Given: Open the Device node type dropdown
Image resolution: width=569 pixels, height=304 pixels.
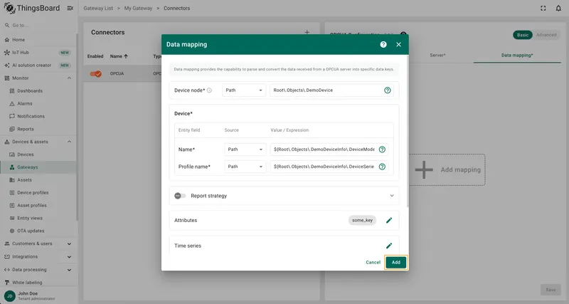Looking at the screenshot, I should point(243,90).
